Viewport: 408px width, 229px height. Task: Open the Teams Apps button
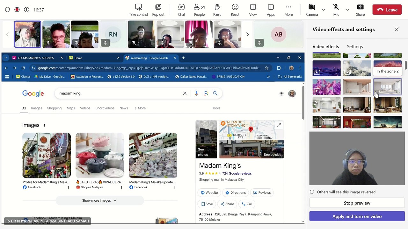pyautogui.click(x=271, y=10)
